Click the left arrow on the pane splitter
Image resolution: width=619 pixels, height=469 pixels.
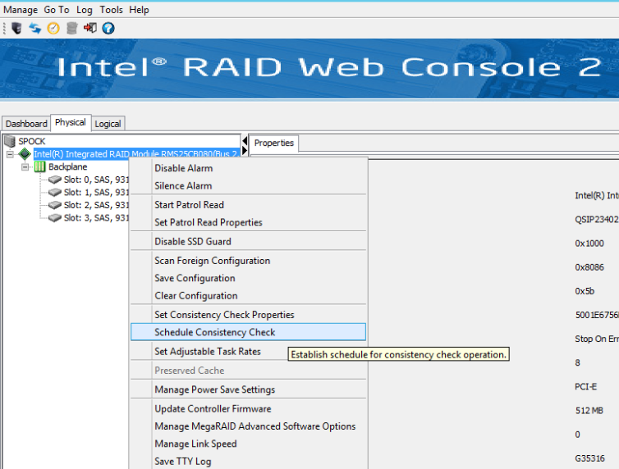(245, 141)
